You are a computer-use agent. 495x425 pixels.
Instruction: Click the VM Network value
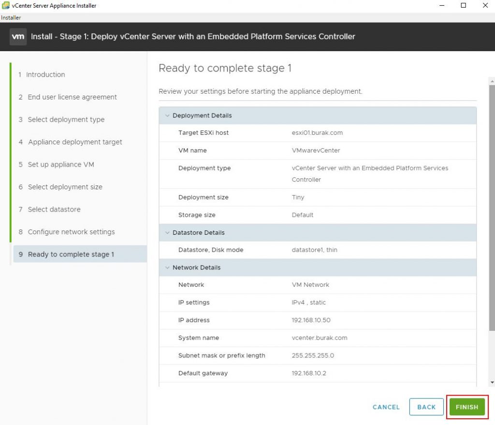[310, 284]
